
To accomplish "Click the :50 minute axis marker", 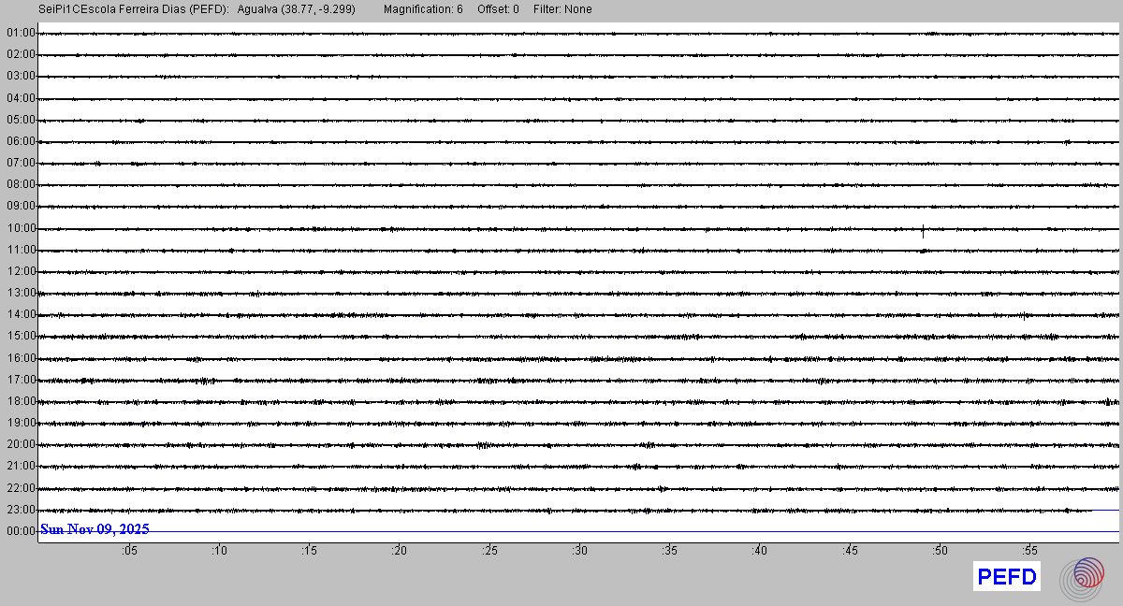I will (939, 552).
